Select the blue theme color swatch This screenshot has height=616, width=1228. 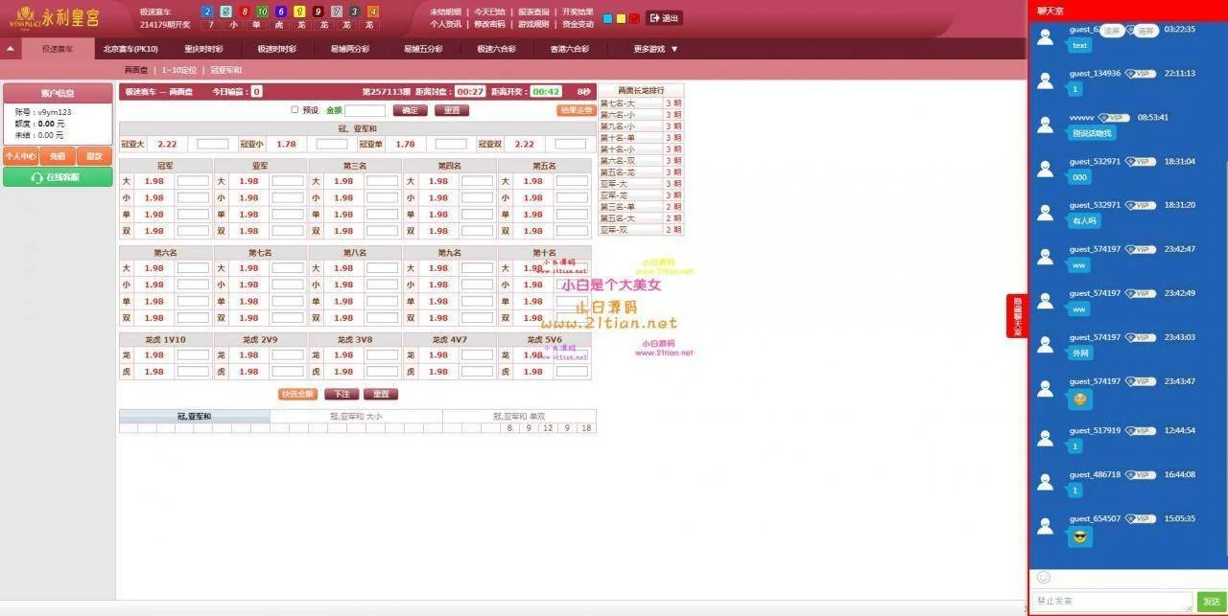[x=607, y=18]
